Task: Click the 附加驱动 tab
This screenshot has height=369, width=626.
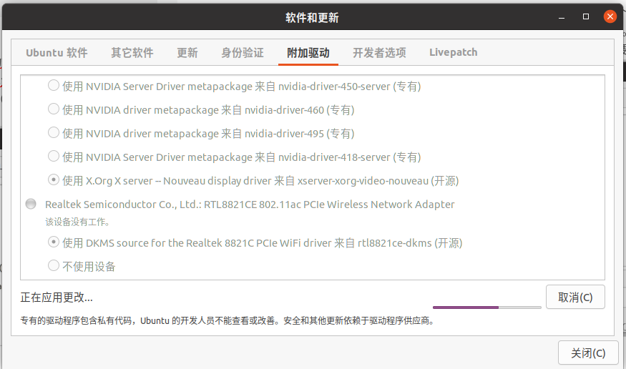Action: click(308, 53)
